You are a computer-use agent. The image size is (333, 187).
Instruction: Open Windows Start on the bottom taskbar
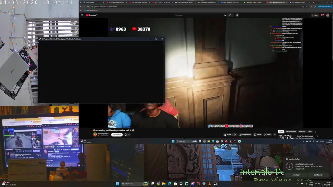click(117, 184)
